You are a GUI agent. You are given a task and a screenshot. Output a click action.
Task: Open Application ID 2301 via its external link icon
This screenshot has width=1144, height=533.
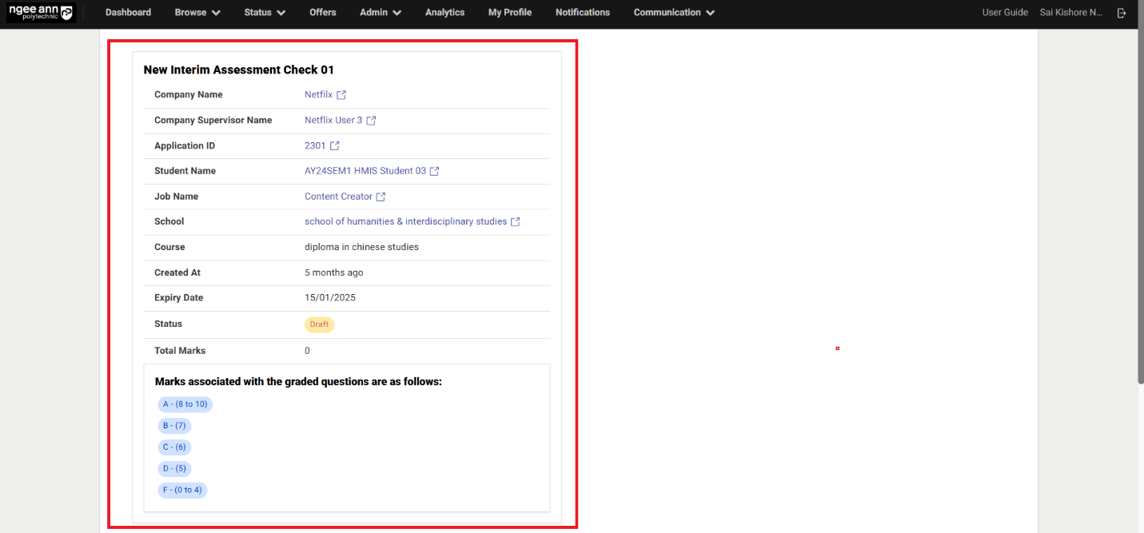(335, 145)
